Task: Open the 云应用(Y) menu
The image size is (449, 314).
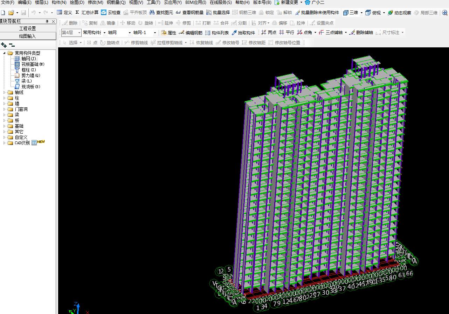Action: (173, 2)
